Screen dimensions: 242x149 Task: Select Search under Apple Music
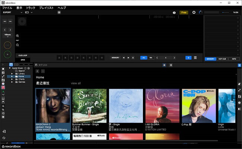[22, 71]
